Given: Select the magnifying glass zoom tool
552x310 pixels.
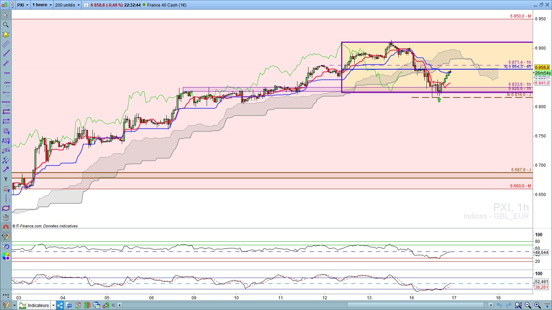Looking at the screenshot, I should tap(6, 25).
